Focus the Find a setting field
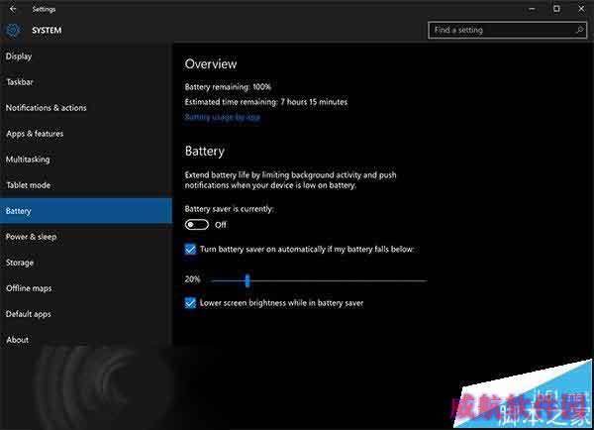 pos(507,30)
